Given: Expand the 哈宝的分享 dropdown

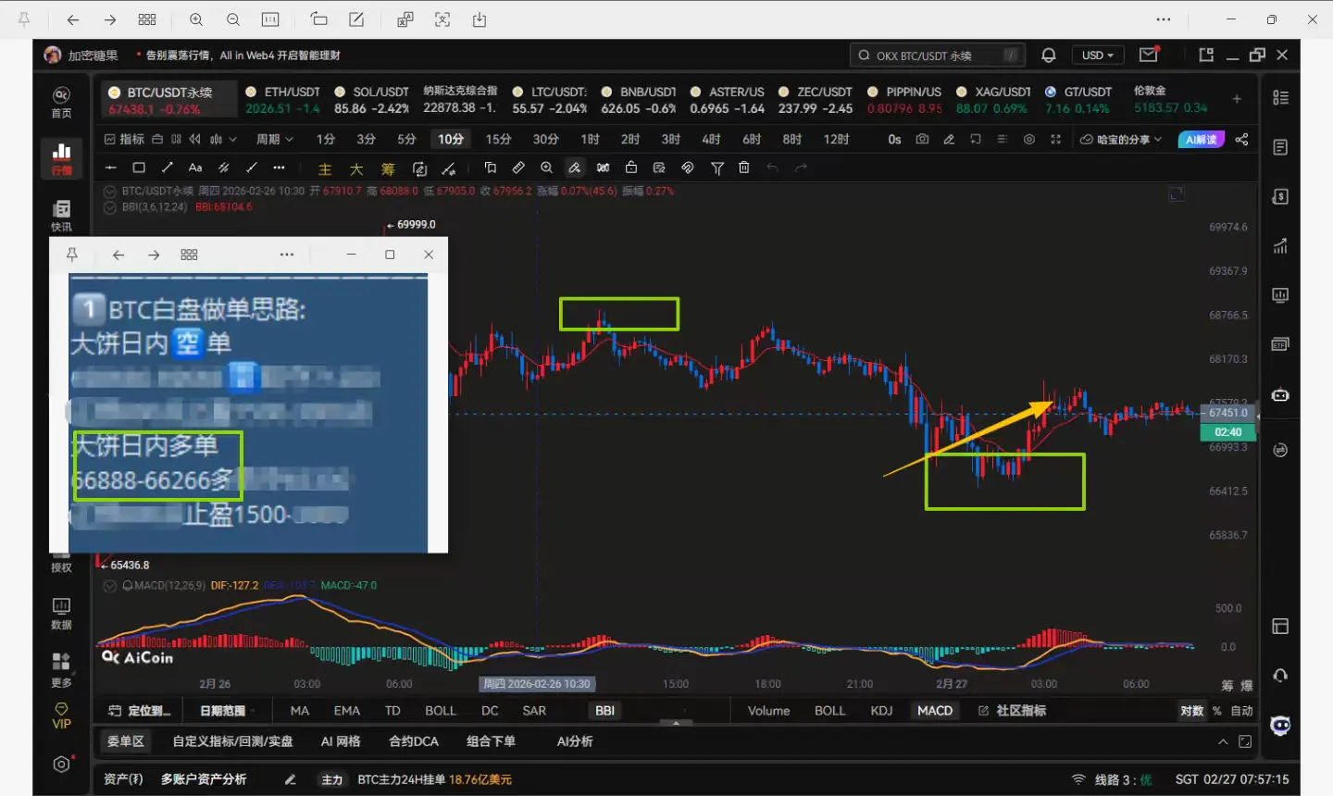Looking at the screenshot, I should pos(1122,139).
